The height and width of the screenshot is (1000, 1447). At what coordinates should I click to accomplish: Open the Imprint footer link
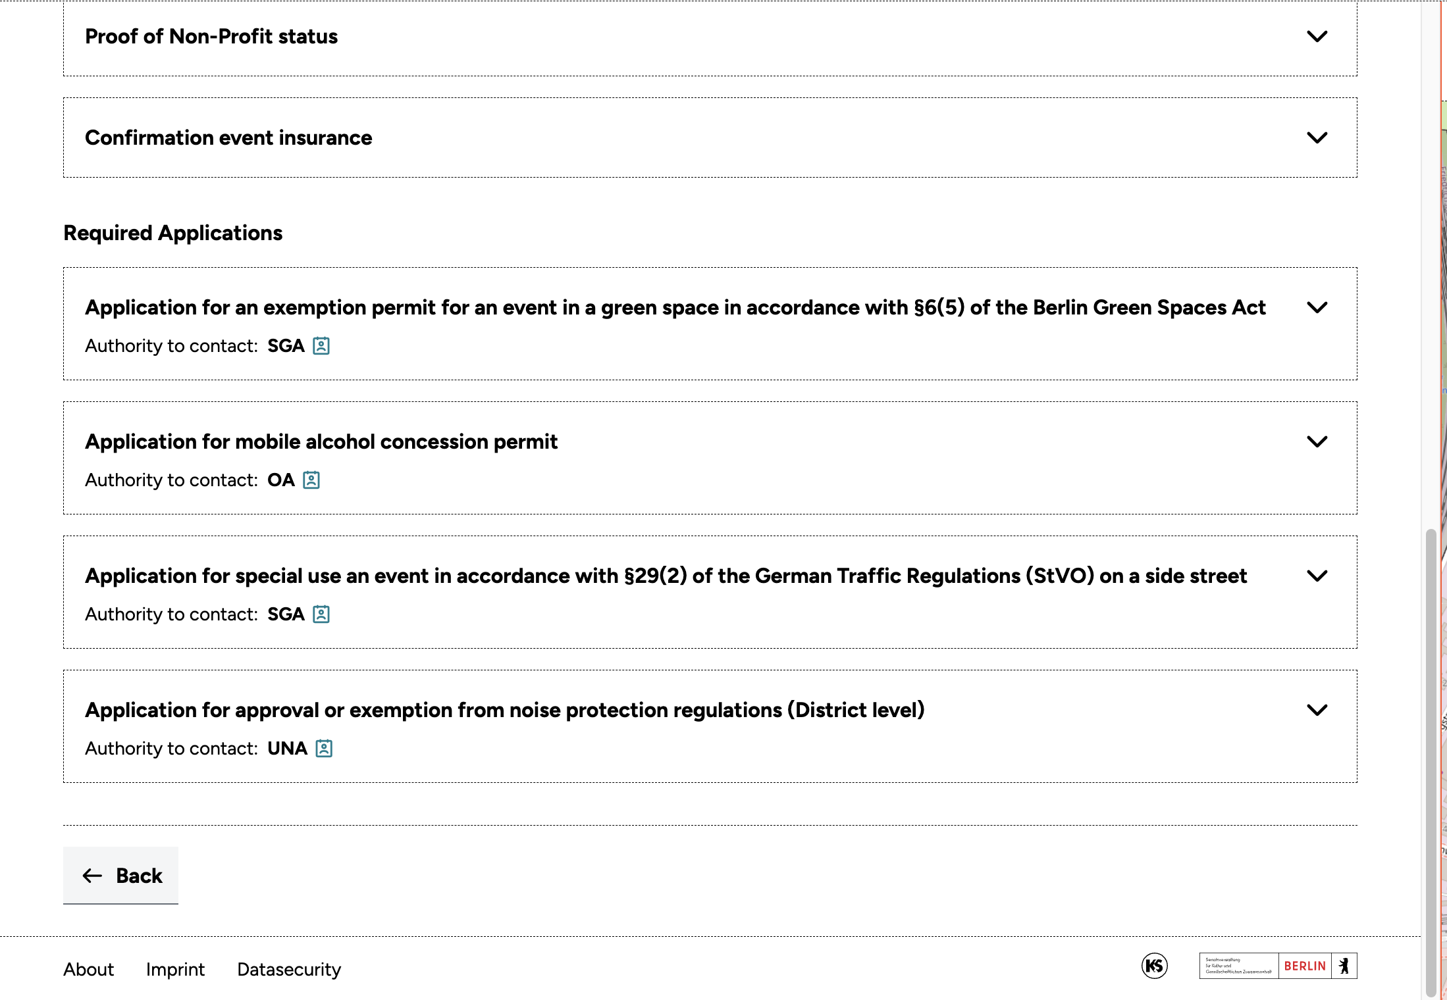point(175,970)
